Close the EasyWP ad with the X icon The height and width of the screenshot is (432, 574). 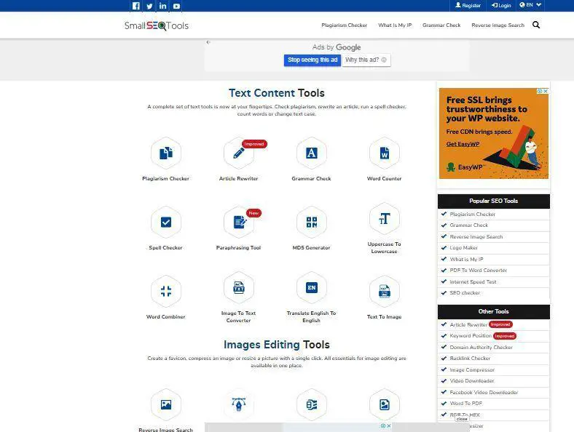[546, 91]
